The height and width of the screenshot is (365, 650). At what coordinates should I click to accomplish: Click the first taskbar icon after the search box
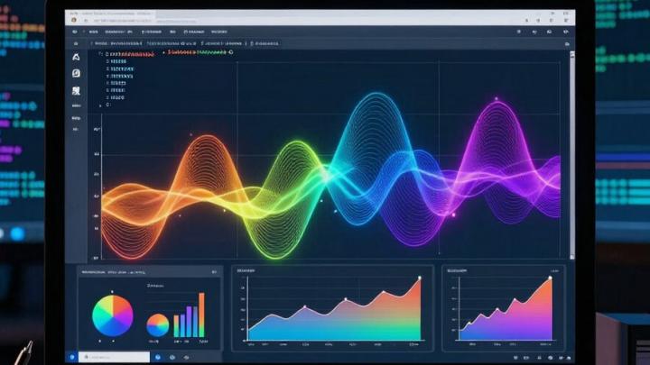tap(156, 357)
